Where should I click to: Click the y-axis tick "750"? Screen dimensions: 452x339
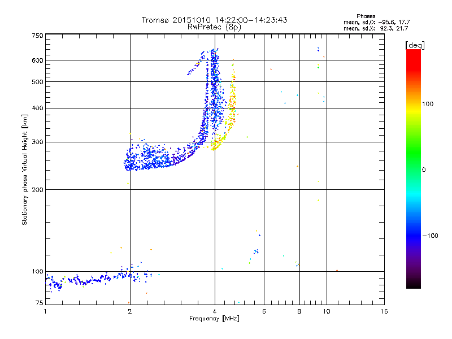coord(37,36)
